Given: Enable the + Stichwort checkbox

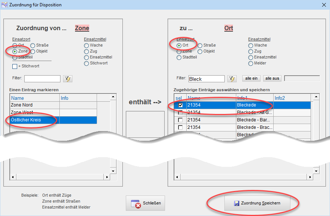Looking at the screenshot, I should click(x=15, y=66).
